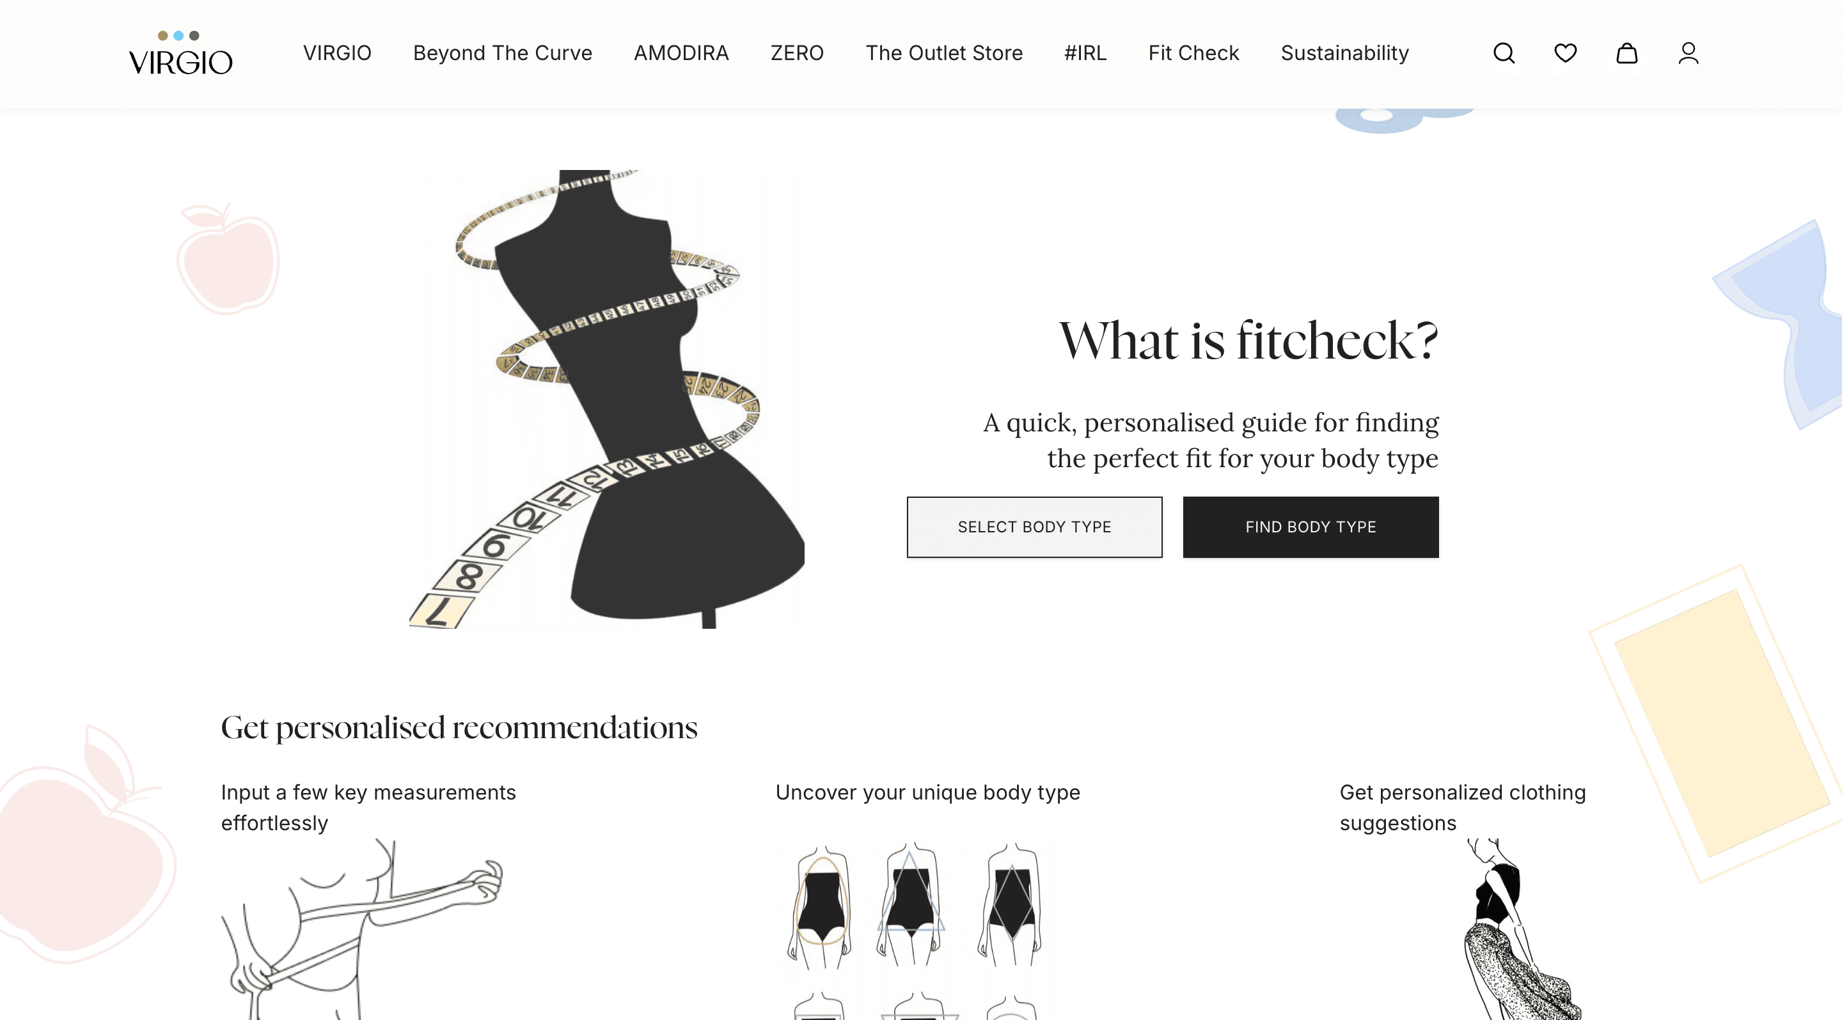The image size is (1842, 1020).
Task: Open the ZERO menu item
Action: click(x=796, y=53)
